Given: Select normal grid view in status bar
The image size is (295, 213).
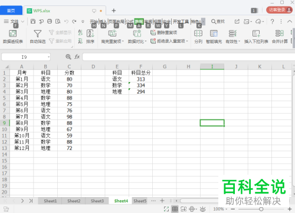Looking at the screenshot, I should (175, 209).
